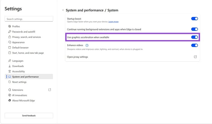The width and height of the screenshot is (212, 124).
Task: Click the AI innovations icon
Action: pyautogui.click(x=10, y=95)
